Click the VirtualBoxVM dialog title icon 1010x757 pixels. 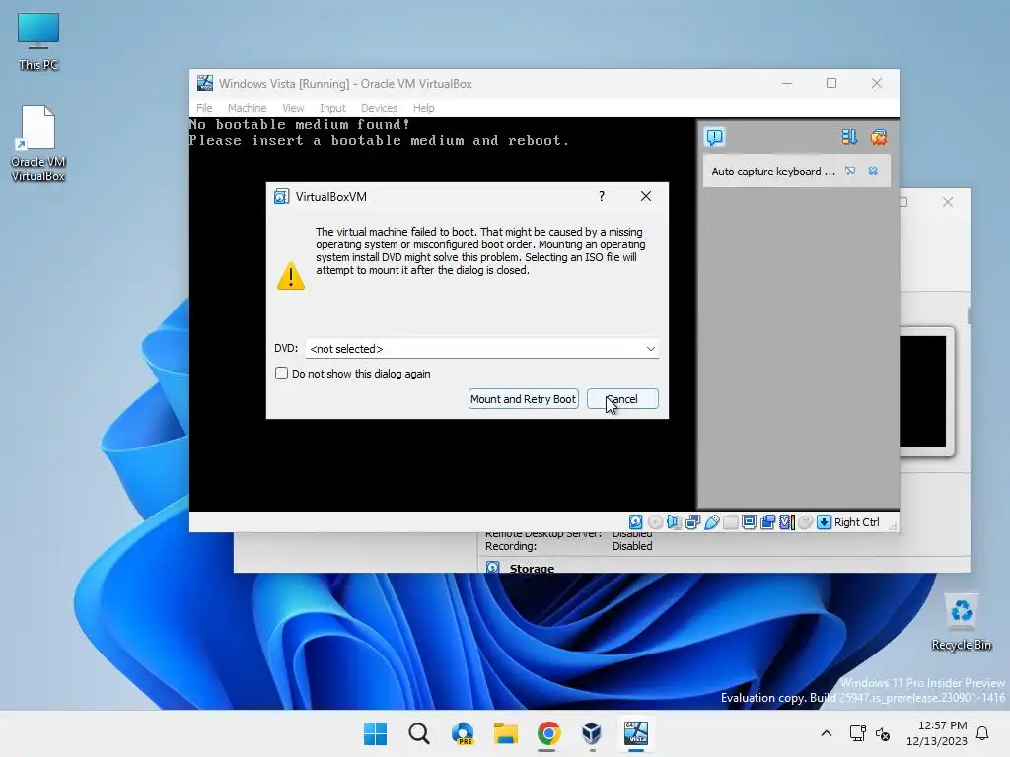pyautogui.click(x=281, y=196)
